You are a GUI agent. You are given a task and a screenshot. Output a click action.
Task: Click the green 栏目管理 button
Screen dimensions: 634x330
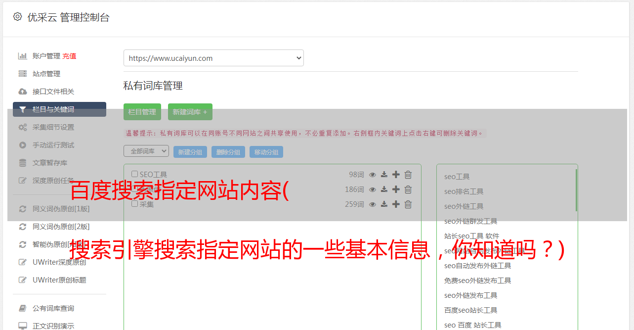coord(142,112)
